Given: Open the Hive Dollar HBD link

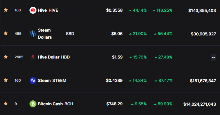Looking at the screenshot, I should (x=54, y=57).
